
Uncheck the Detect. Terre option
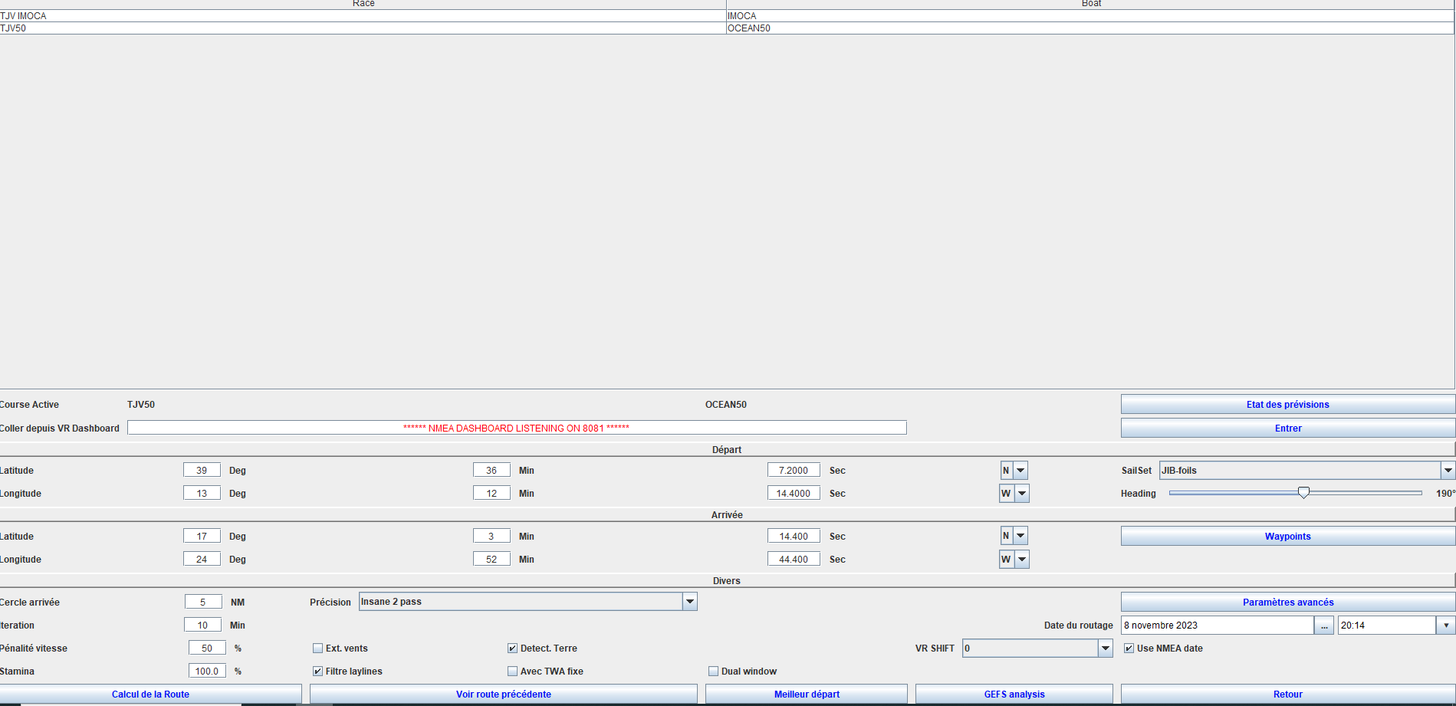513,649
